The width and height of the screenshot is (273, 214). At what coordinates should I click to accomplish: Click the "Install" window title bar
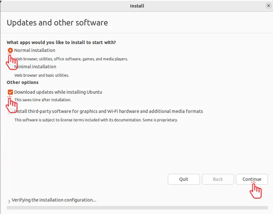point(137,6)
